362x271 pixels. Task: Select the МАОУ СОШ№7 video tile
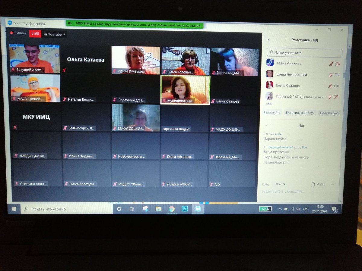coord(136,118)
